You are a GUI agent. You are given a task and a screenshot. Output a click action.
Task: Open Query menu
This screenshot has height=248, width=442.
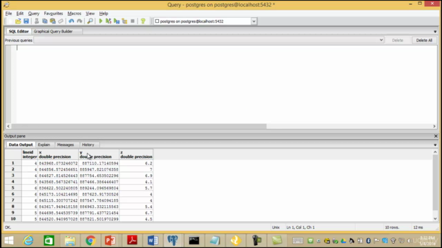[x=34, y=13]
